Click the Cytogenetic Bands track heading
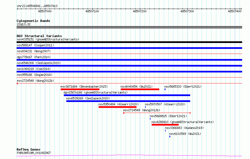This screenshot has height=159, width=250. 33,21
